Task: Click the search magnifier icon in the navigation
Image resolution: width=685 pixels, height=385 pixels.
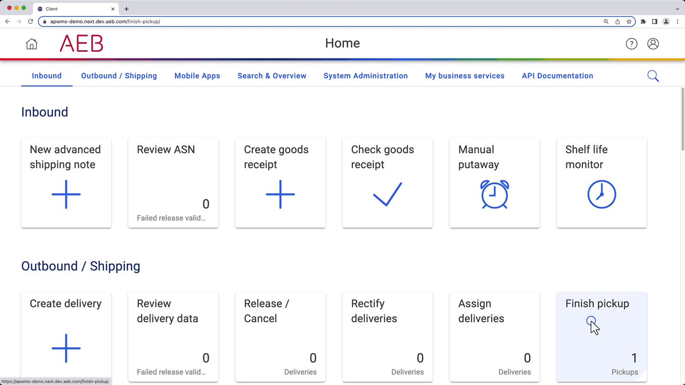Action: [653, 76]
